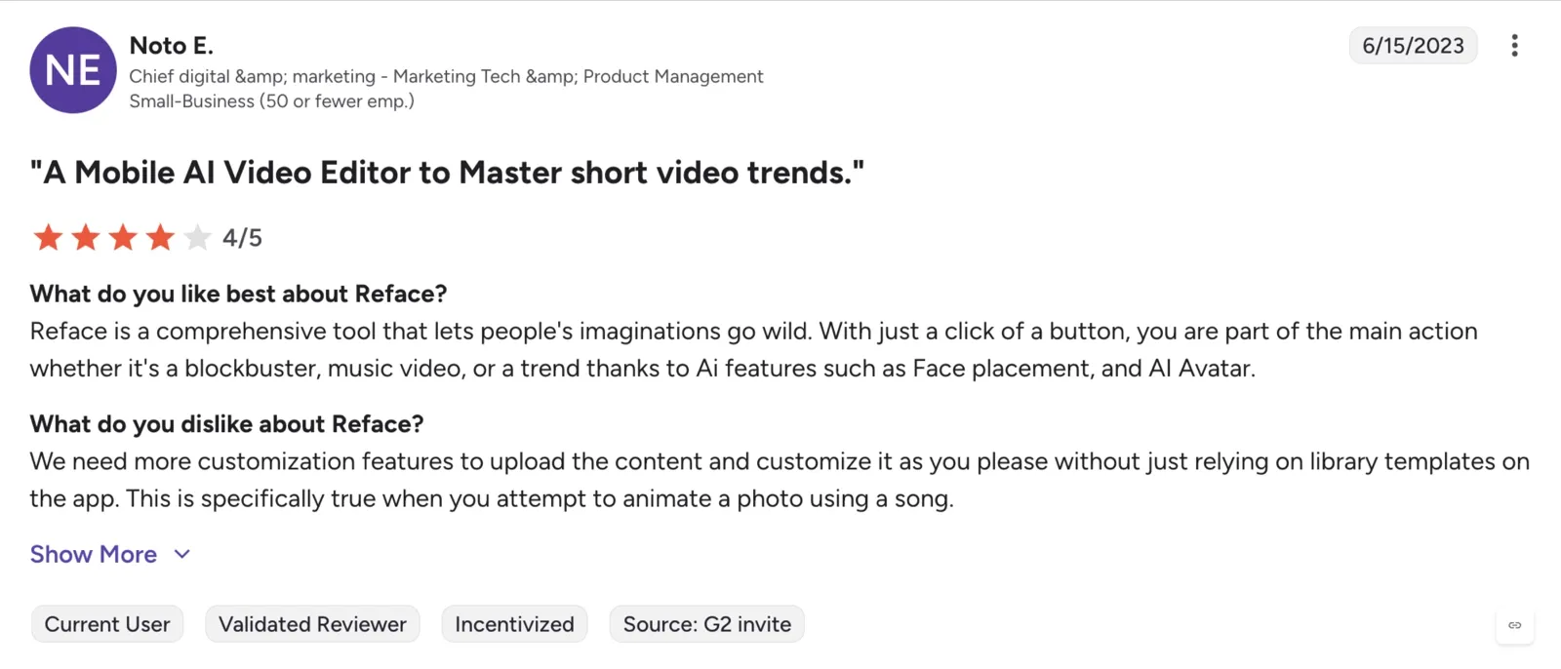
Task: Click the reviewer job title line
Action: click(x=446, y=76)
